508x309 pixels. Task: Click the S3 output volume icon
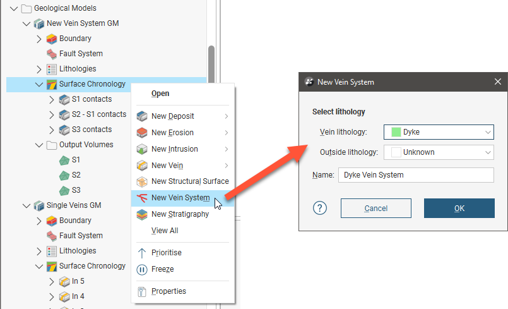(64, 191)
